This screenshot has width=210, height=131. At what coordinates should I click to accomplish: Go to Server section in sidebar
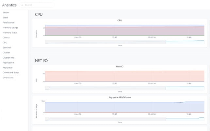click(x=6, y=13)
